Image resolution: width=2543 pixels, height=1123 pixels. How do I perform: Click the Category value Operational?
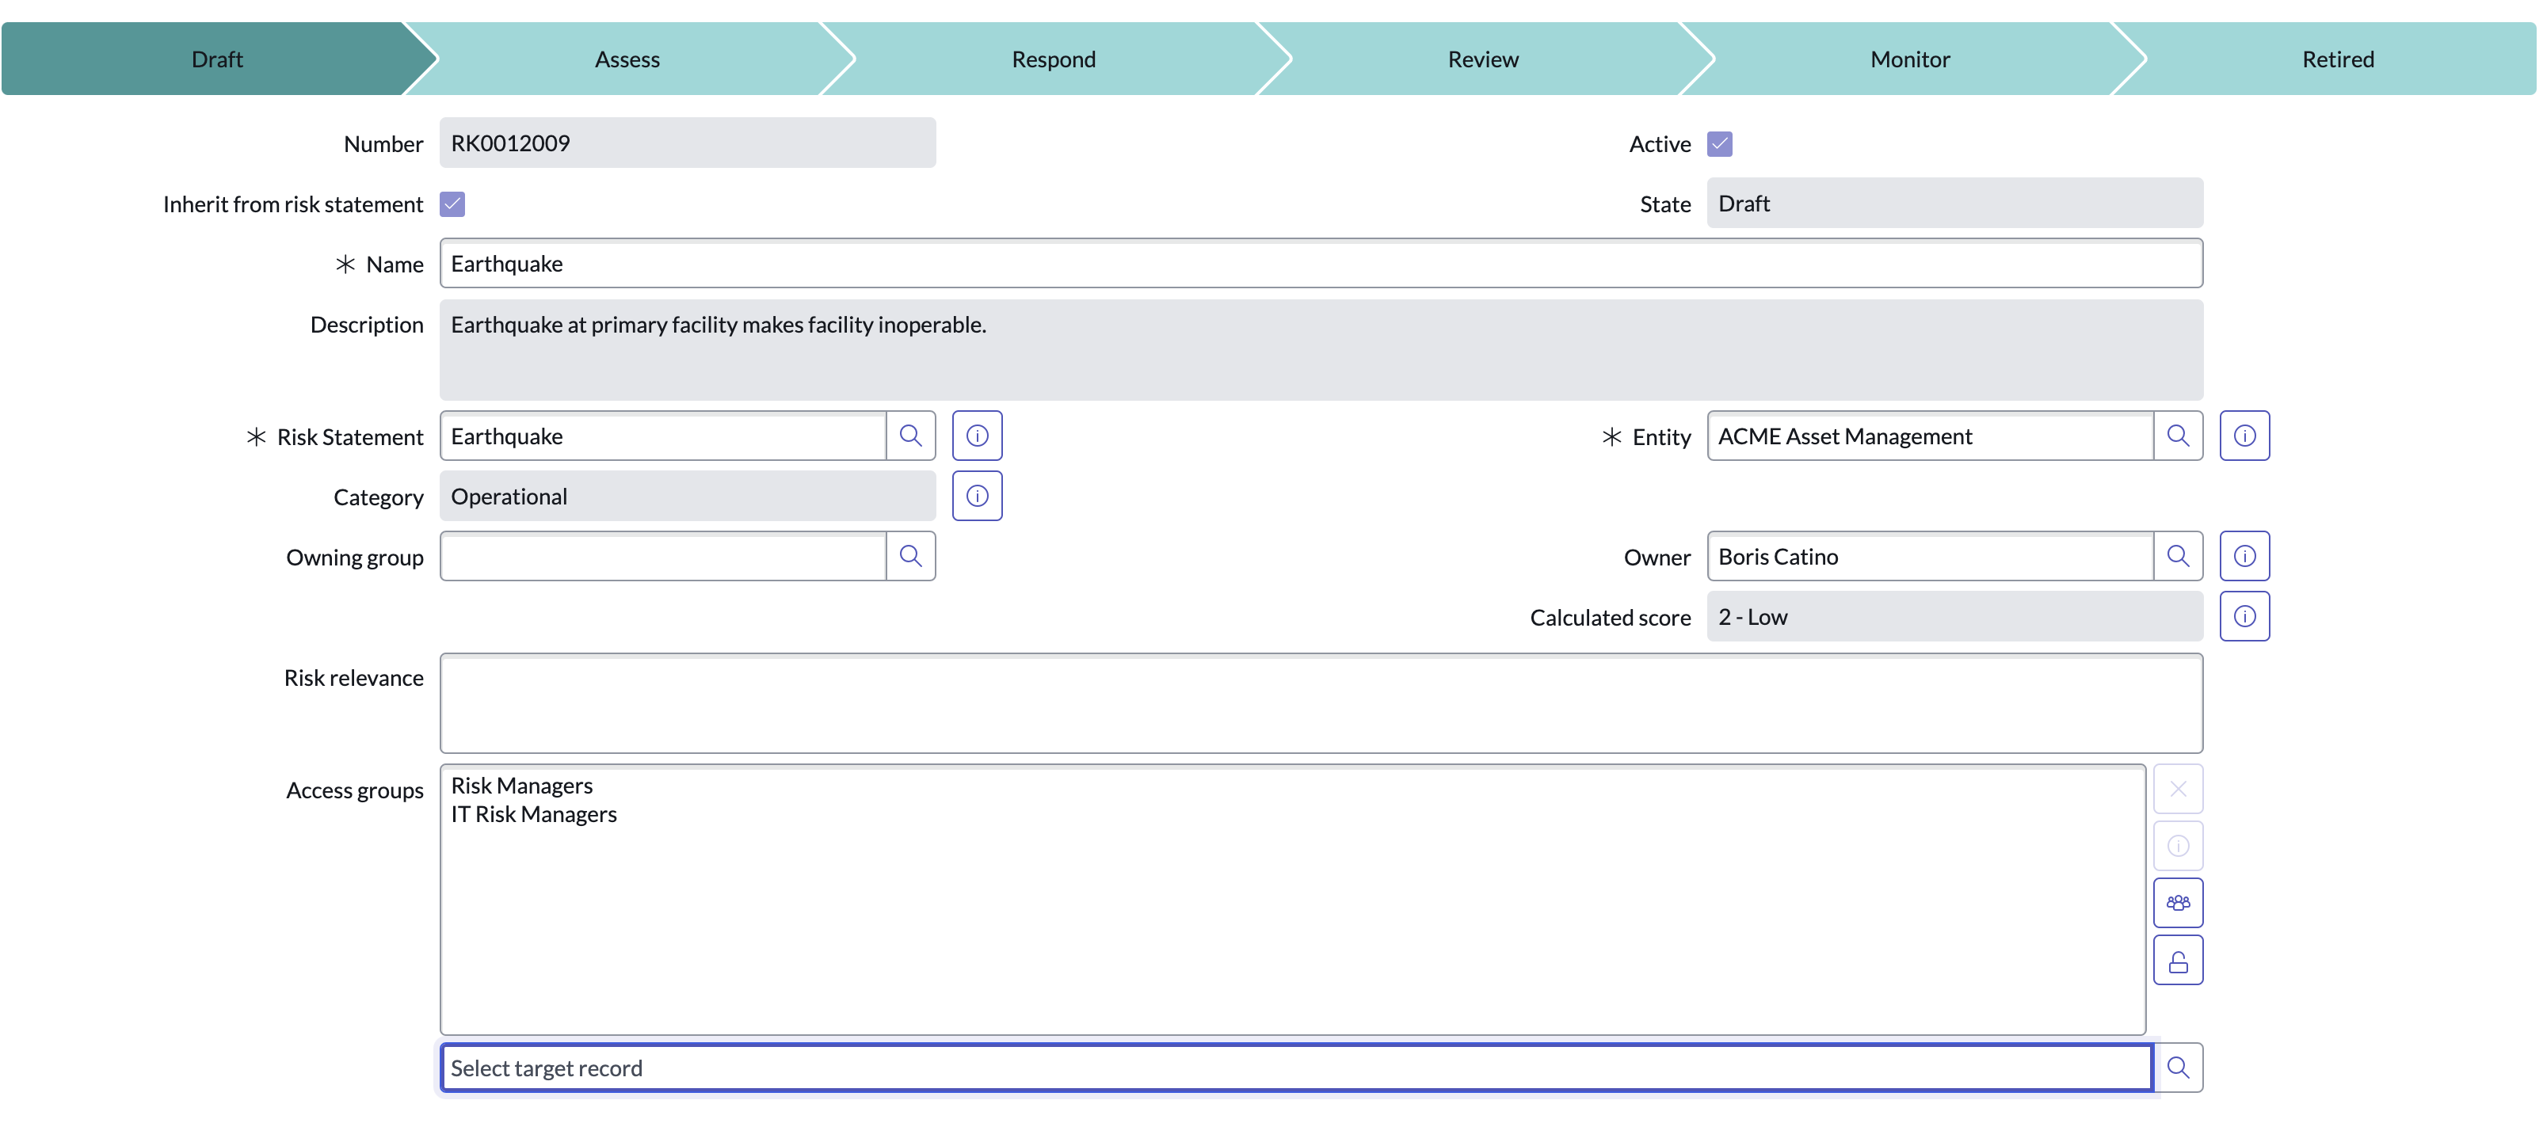pos(687,496)
